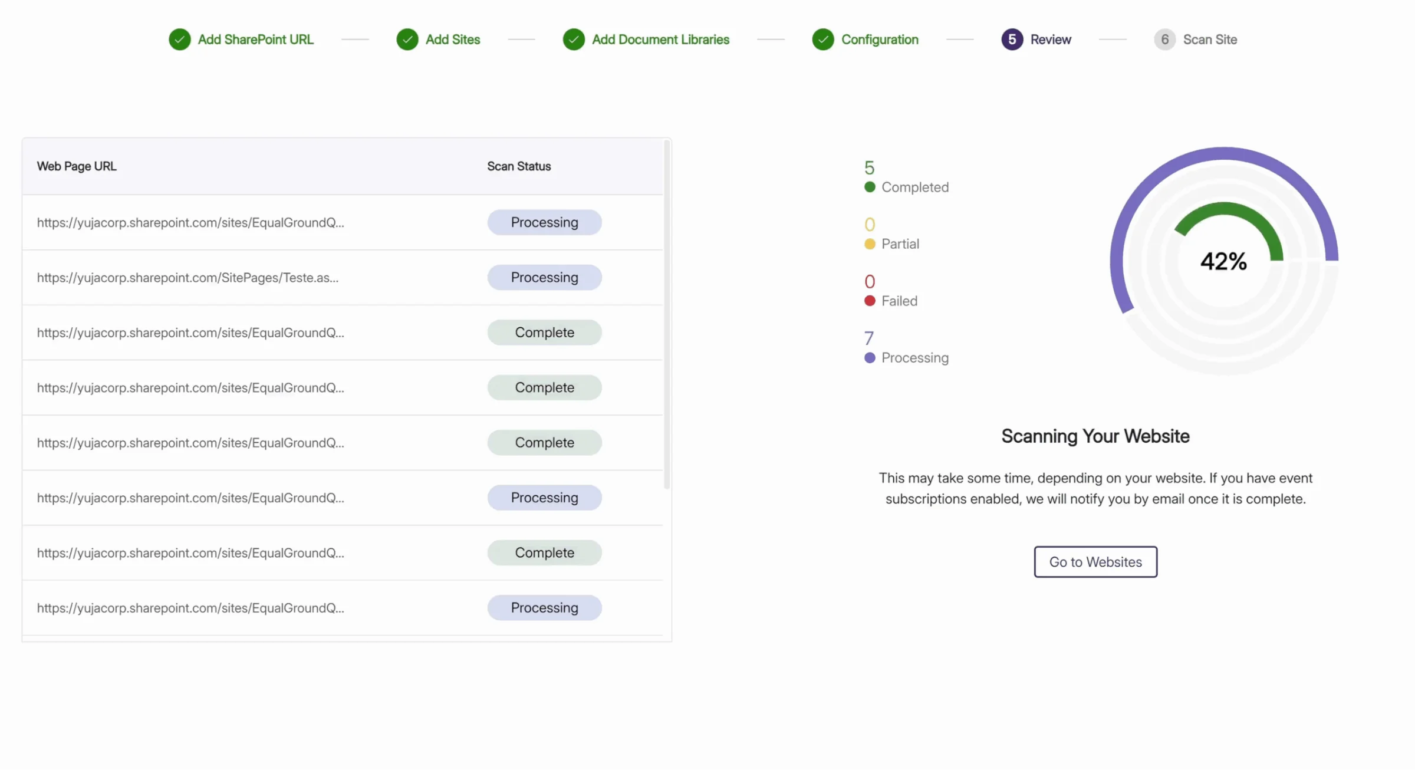The height and width of the screenshot is (770, 1415).
Task: Select the Configuration step label
Action: click(879, 40)
